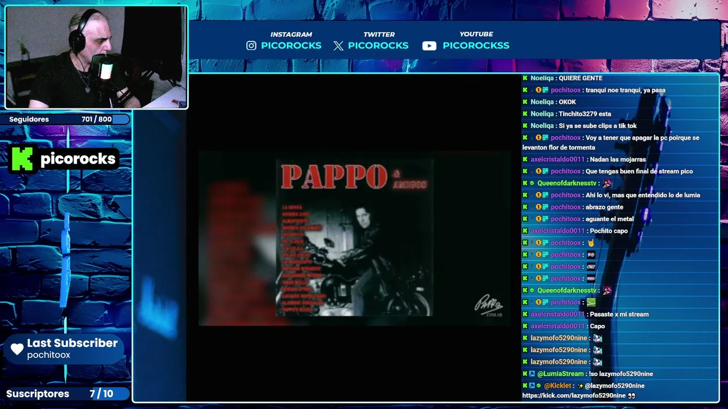The height and width of the screenshot is (409, 728).
Task: Click the Seguidores 701 / 800 progress bar
Action: [x=65, y=119]
